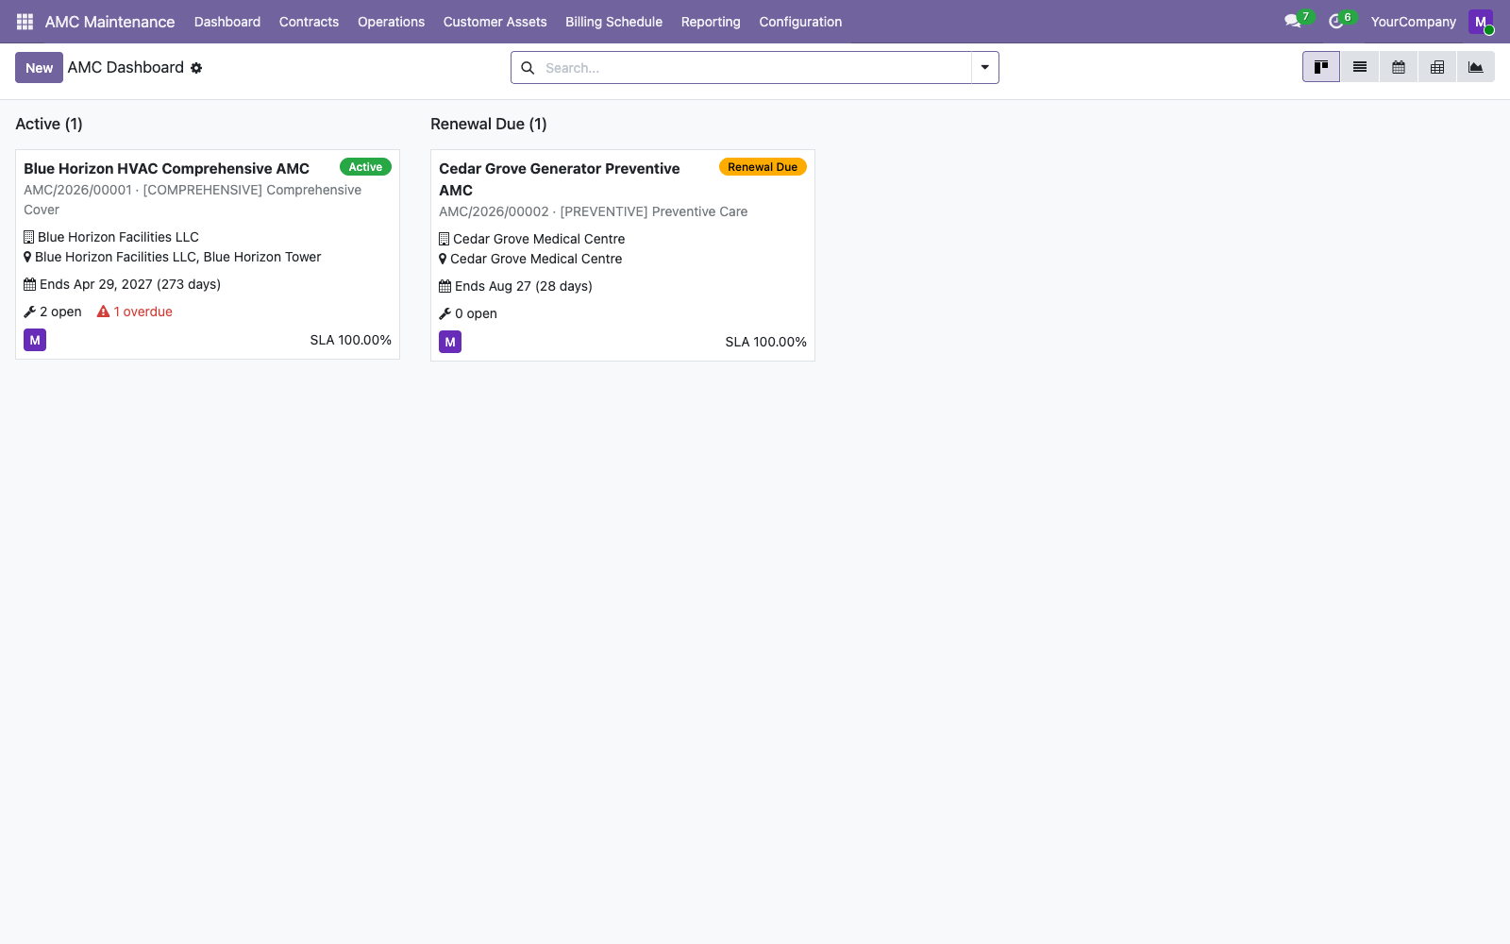Open the Contracts menu

pyautogui.click(x=309, y=22)
